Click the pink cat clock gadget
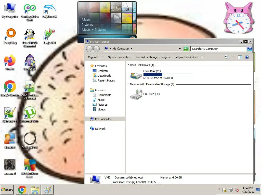261x195 pixels. click(238, 18)
